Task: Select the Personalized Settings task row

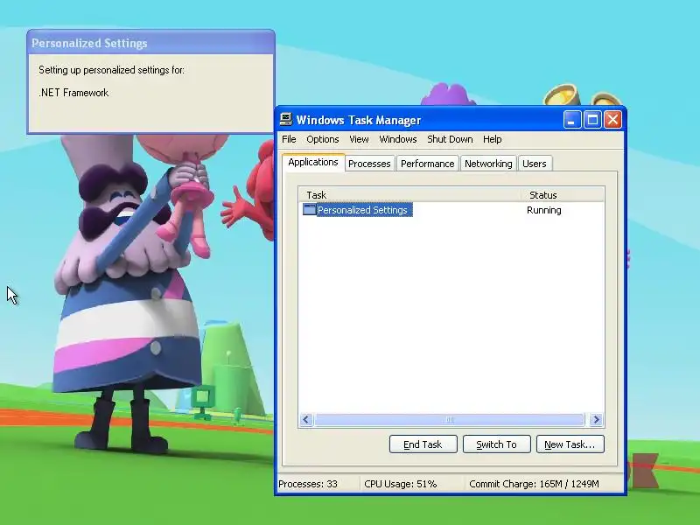Action: click(x=451, y=210)
